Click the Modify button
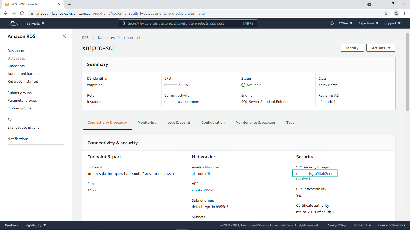 coord(352,48)
